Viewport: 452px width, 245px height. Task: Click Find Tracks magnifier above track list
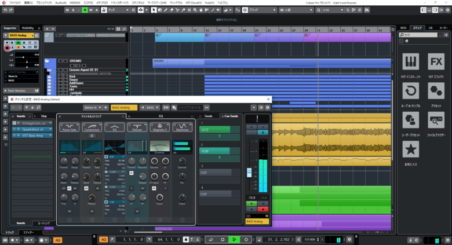coord(124,29)
